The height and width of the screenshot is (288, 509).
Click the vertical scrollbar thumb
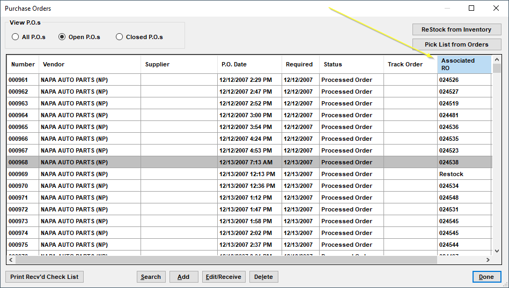pyautogui.click(x=497, y=69)
